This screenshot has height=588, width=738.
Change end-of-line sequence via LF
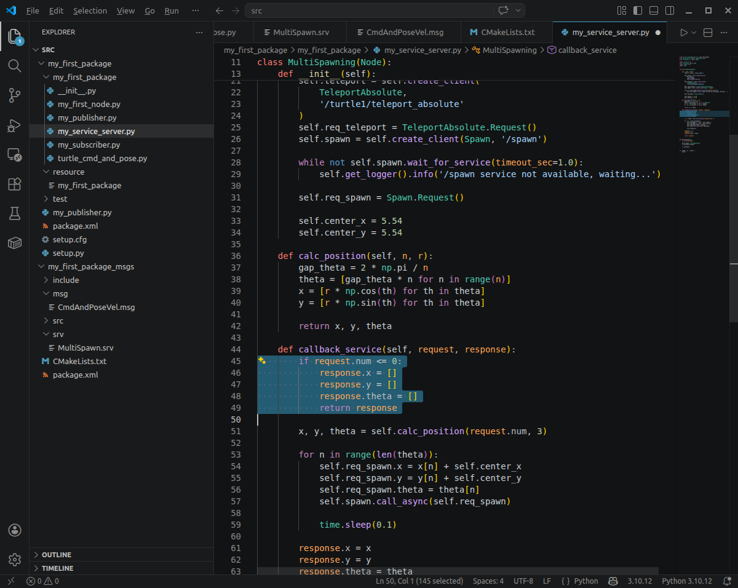547,581
